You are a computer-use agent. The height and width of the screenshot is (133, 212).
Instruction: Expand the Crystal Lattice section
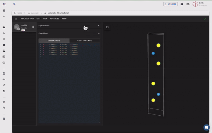point(69,25)
